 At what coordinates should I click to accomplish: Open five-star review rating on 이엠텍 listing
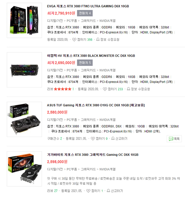[x=63, y=89]
